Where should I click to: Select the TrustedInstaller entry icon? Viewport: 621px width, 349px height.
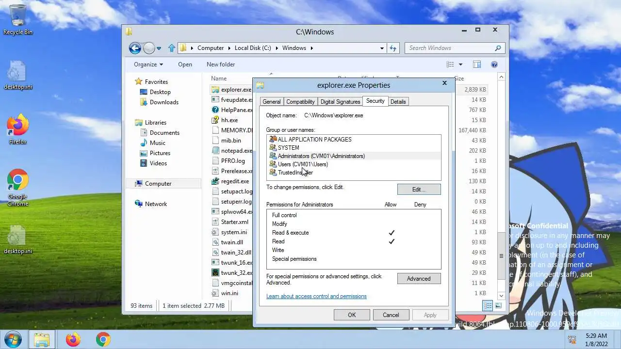point(273,173)
